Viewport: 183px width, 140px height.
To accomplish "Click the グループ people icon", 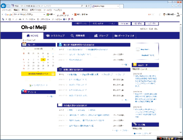I will click(x=96, y=35).
